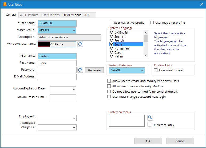This screenshot has width=206, height=148.
Task: Click language list scroll down arrow
Action: coord(146,55)
